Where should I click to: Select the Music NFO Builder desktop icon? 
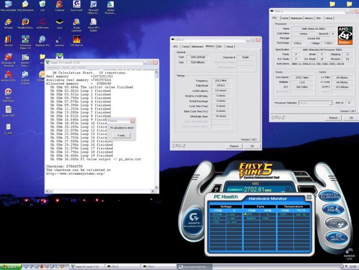point(93,25)
